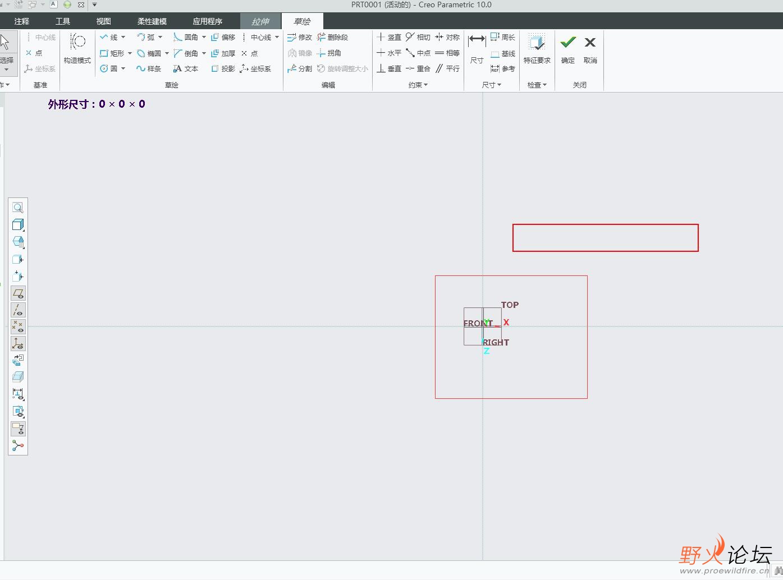Viewport: 783px width, 580px height.
Task: Apply 竖直 (Vertical) constraint
Action: (389, 37)
